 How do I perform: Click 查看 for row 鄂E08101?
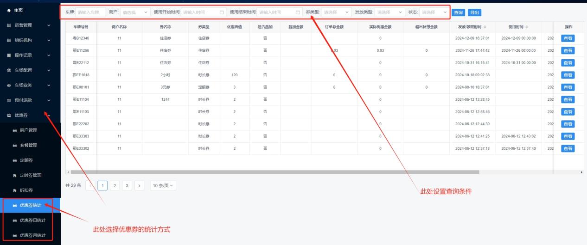coord(568,87)
